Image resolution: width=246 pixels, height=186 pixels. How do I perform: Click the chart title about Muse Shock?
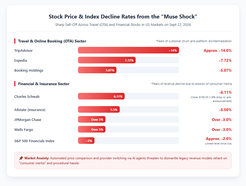click(123, 17)
